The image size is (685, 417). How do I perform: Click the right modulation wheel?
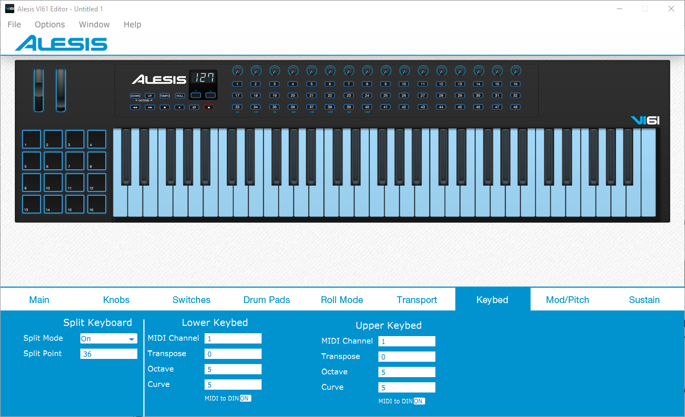(x=60, y=90)
